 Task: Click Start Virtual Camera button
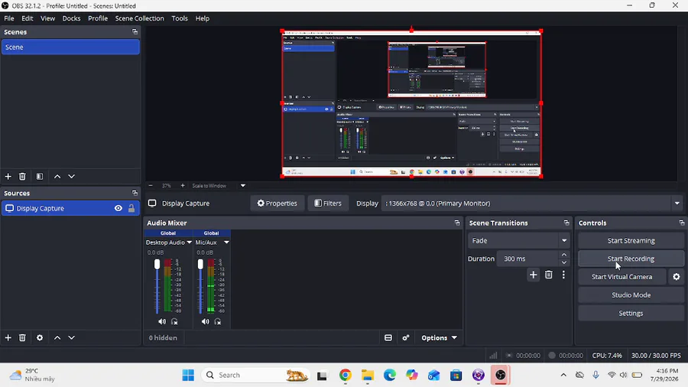tap(621, 277)
